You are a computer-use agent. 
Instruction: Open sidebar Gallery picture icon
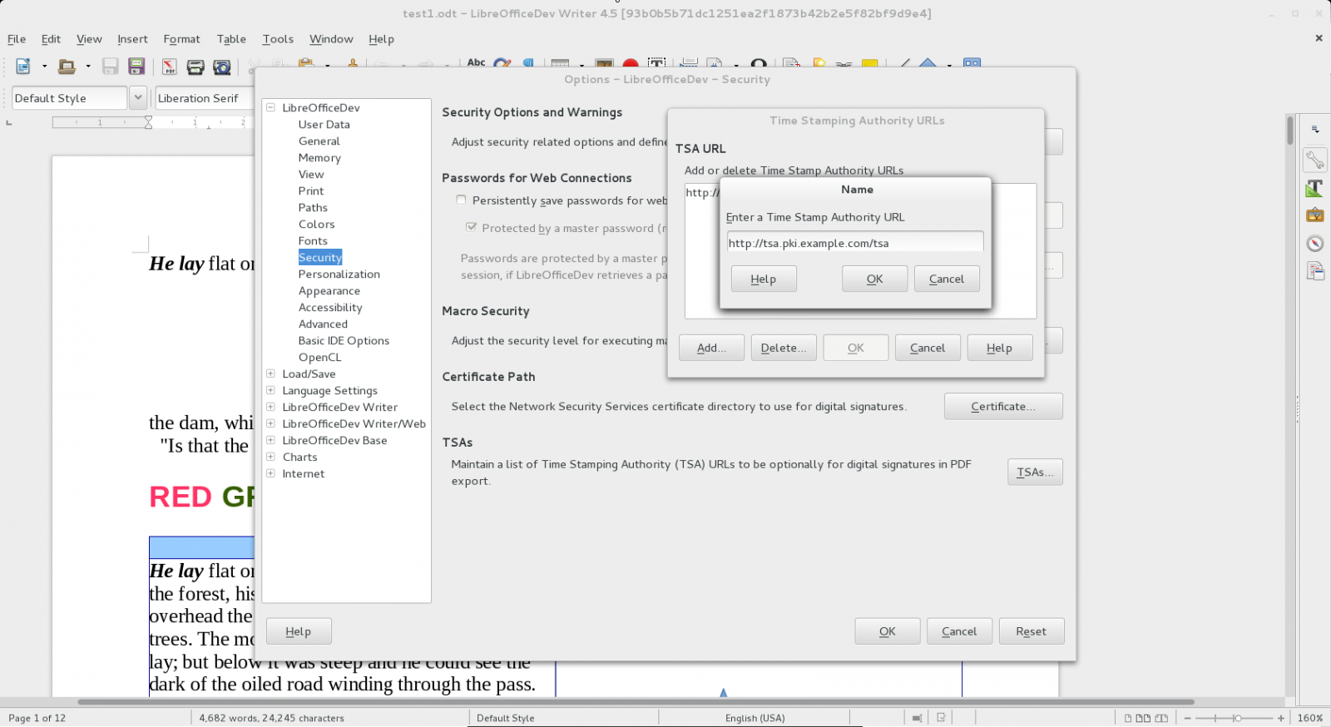pos(1315,215)
